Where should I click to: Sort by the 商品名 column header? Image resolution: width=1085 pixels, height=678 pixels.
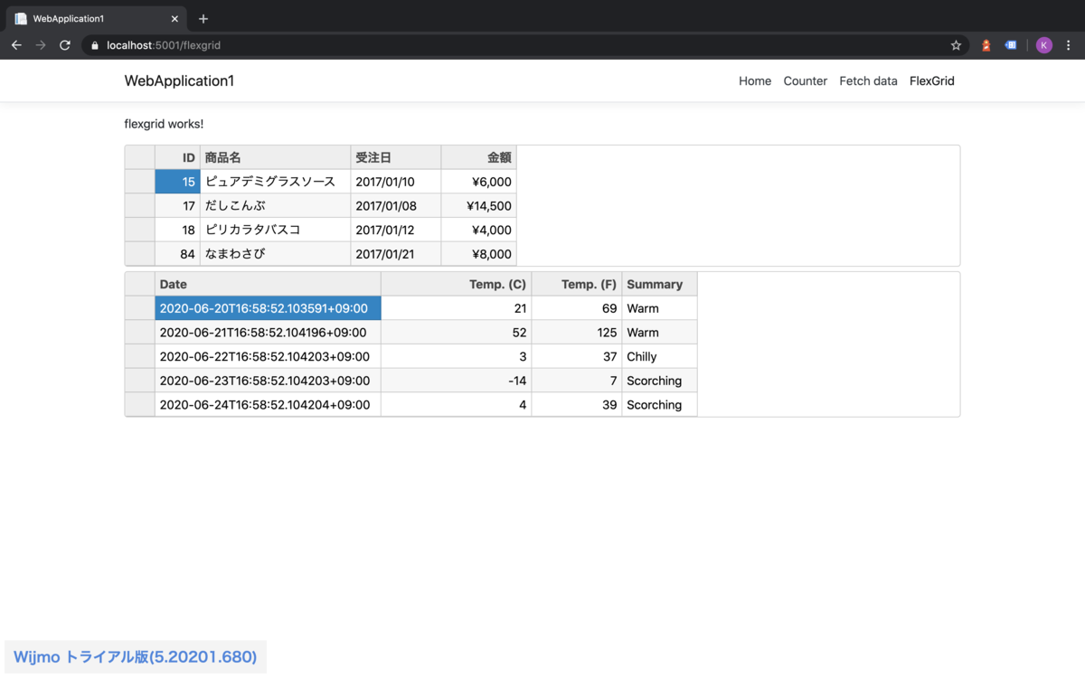pos(276,157)
